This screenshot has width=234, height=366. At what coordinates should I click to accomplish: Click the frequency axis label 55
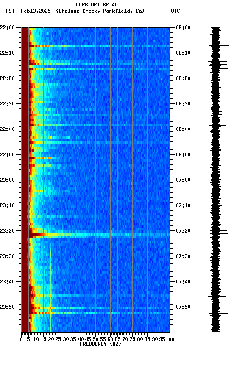(103, 339)
